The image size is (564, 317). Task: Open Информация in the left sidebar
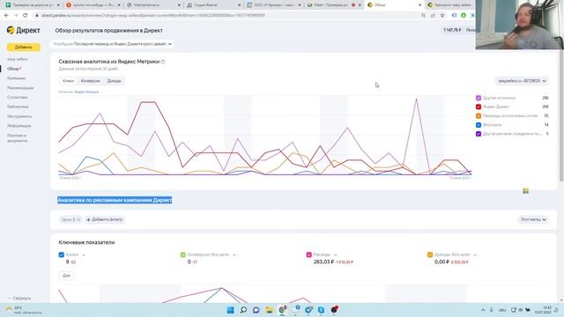tap(19, 126)
